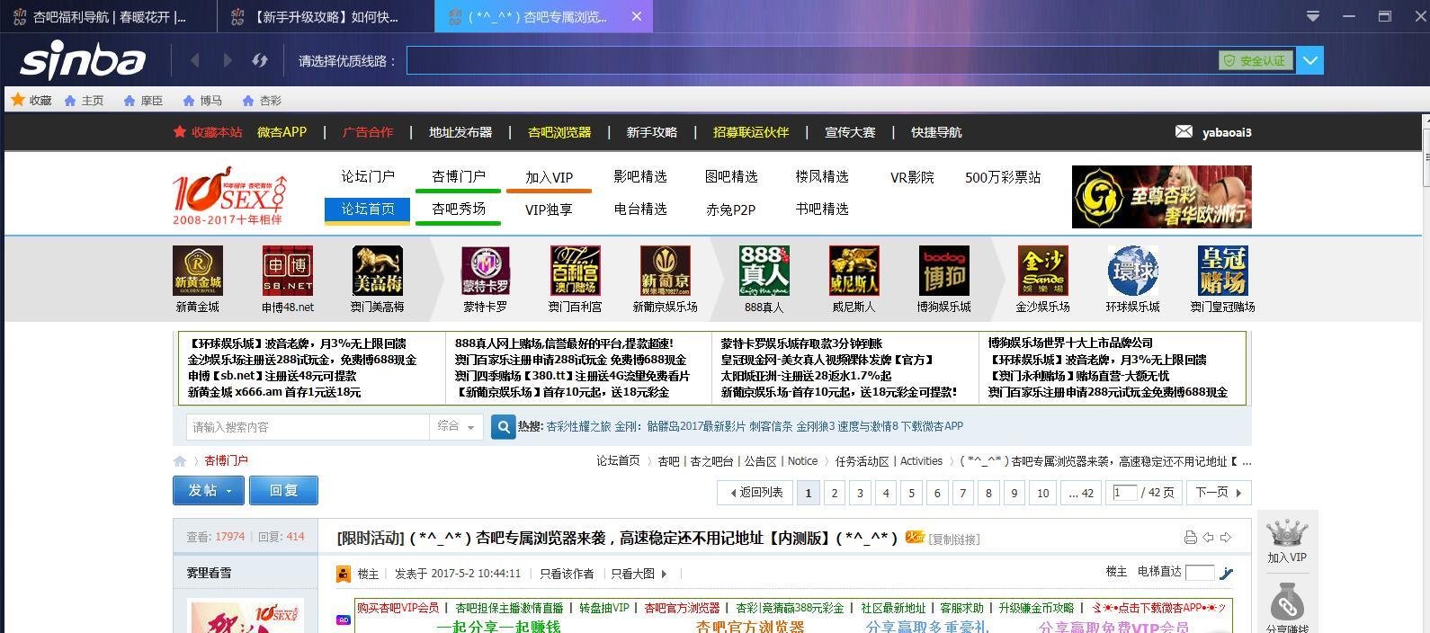
Task: Click the previous thread arrow icon
Action: pos(1208,538)
